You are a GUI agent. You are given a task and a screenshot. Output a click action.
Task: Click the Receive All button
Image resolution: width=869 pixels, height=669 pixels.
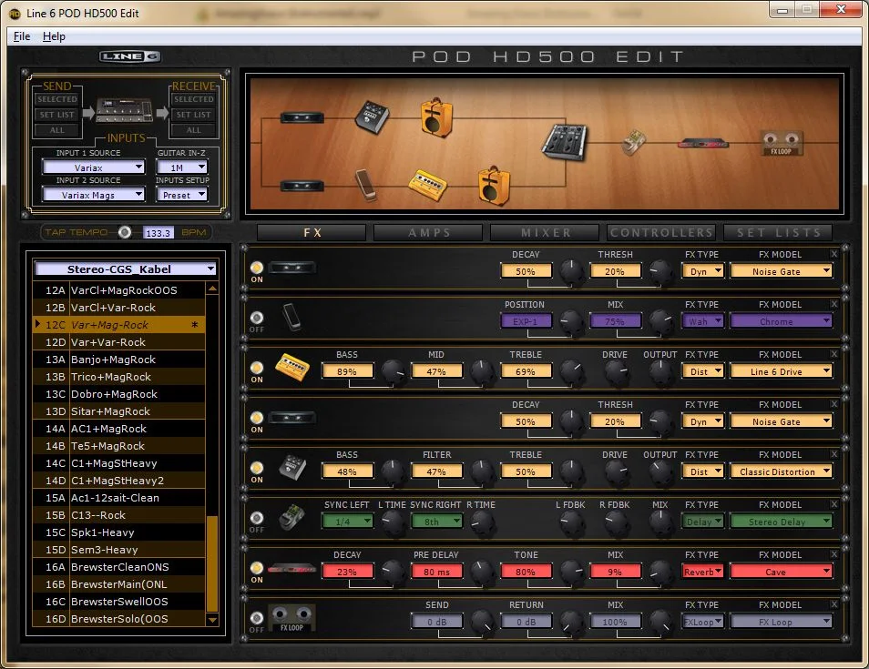193,130
